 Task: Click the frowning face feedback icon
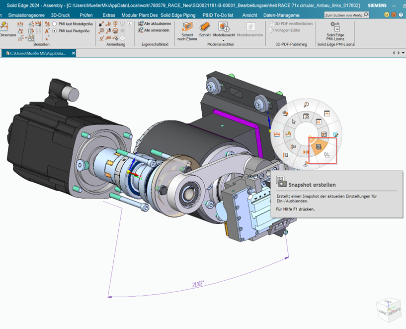click(x=394, y=15)
